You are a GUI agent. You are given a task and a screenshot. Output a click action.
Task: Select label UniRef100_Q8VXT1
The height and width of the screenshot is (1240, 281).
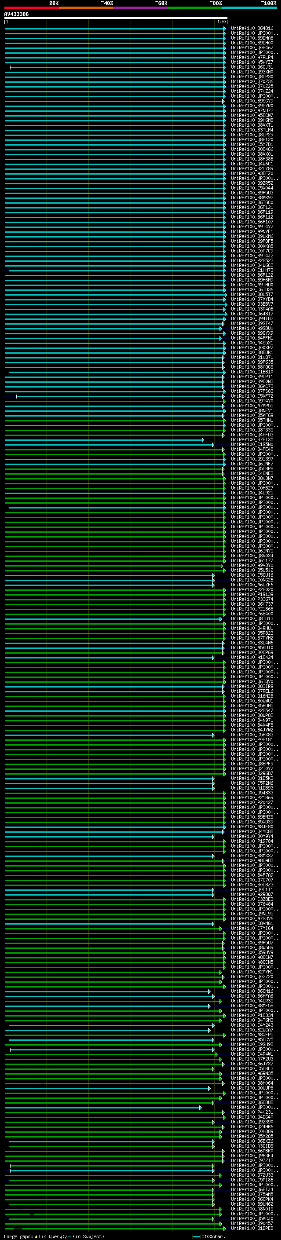[252, 125]
